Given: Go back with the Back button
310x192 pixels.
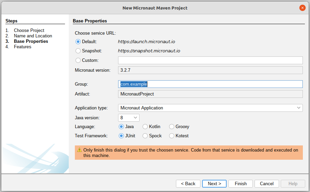Looking at the screenshot, I should [x=188, y=184].
